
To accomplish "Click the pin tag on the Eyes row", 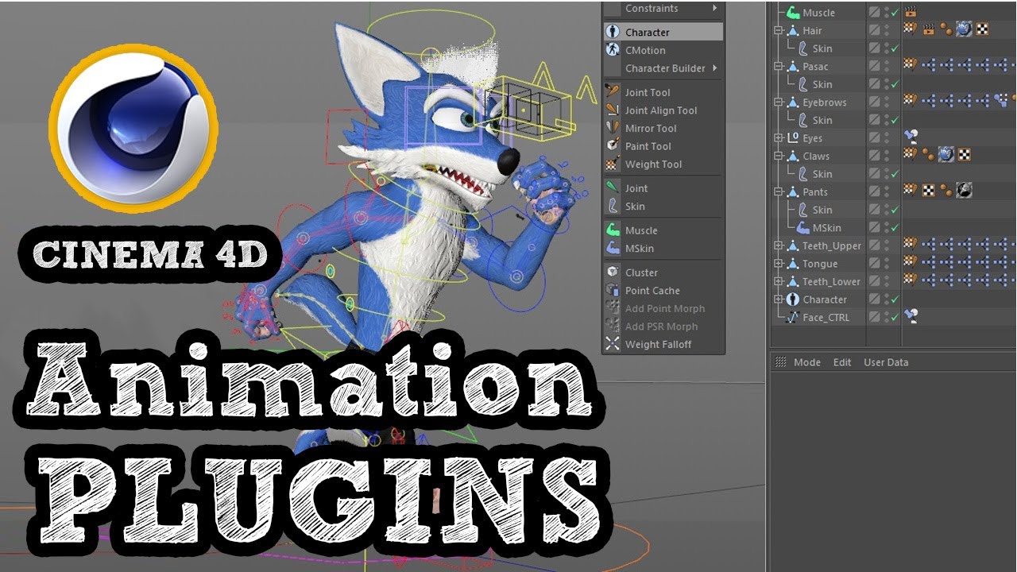I will point(911,137).
